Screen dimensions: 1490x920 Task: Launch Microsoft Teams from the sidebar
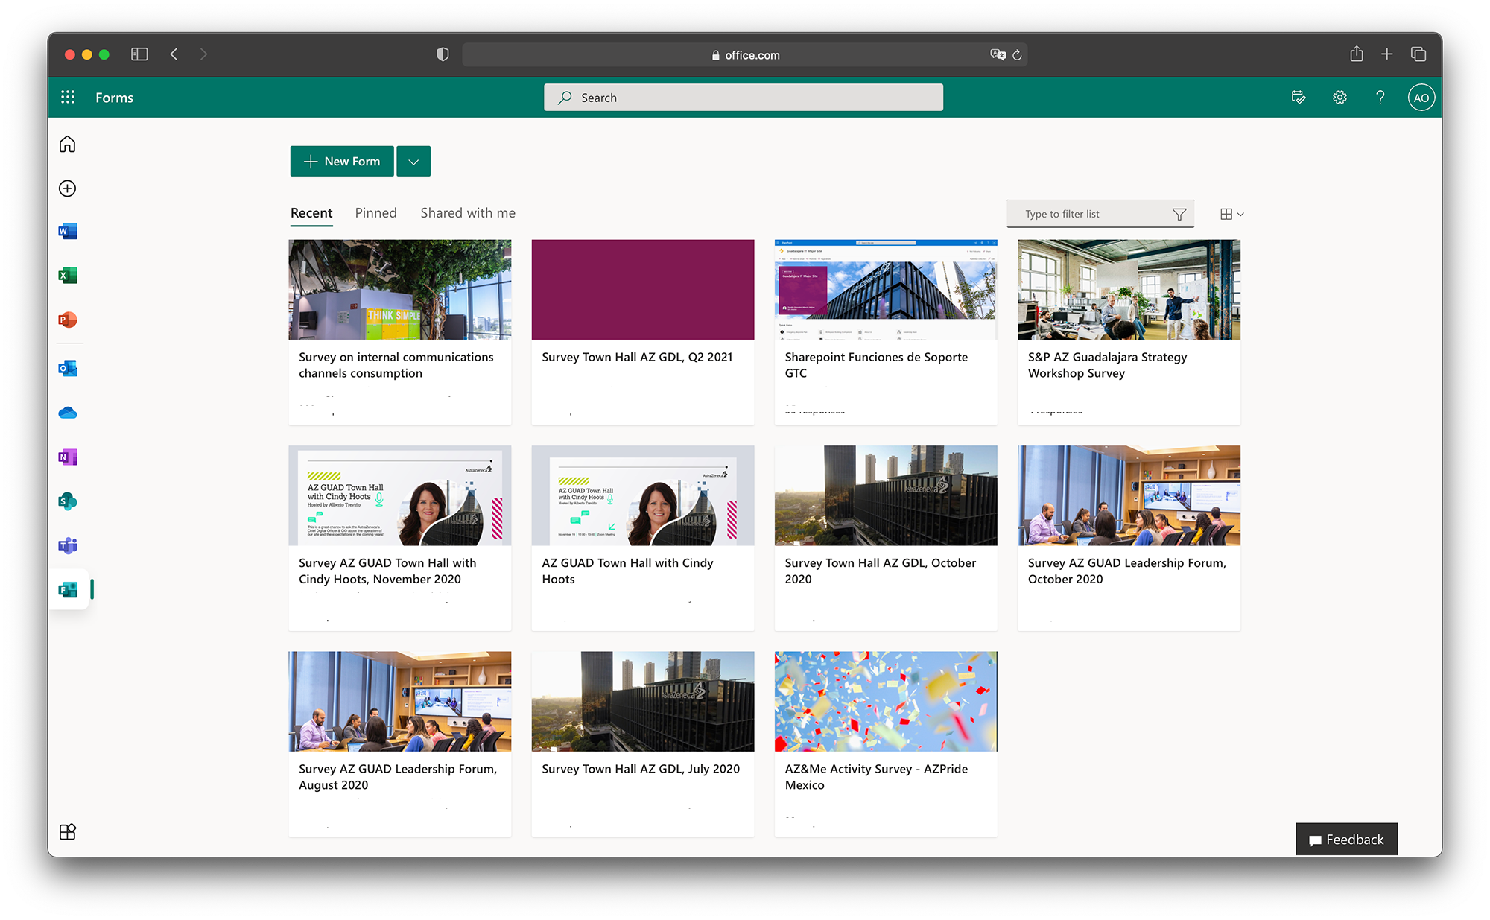(68, 546)
